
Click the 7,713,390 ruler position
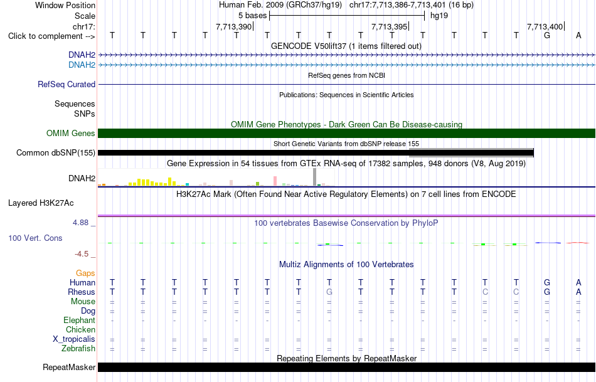234,26
